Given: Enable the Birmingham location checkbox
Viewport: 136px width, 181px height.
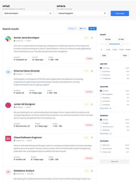Looking at the screenshot, I should tap(101, 94).
